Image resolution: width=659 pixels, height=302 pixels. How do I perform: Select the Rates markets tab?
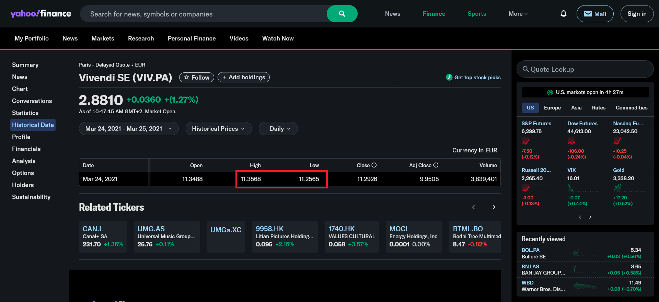[599, 108]
